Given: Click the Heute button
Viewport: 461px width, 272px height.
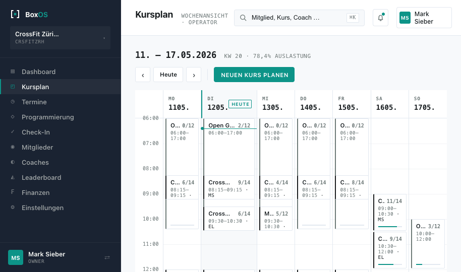Looking at the screenshot, I should (168, 75).
